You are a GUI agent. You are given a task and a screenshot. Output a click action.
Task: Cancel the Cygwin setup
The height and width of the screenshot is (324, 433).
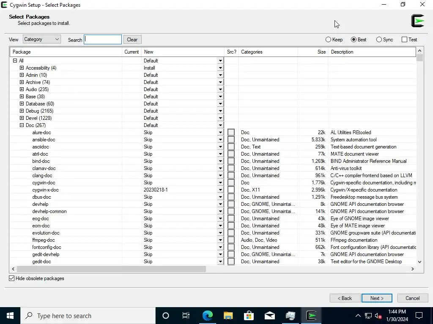413,298
